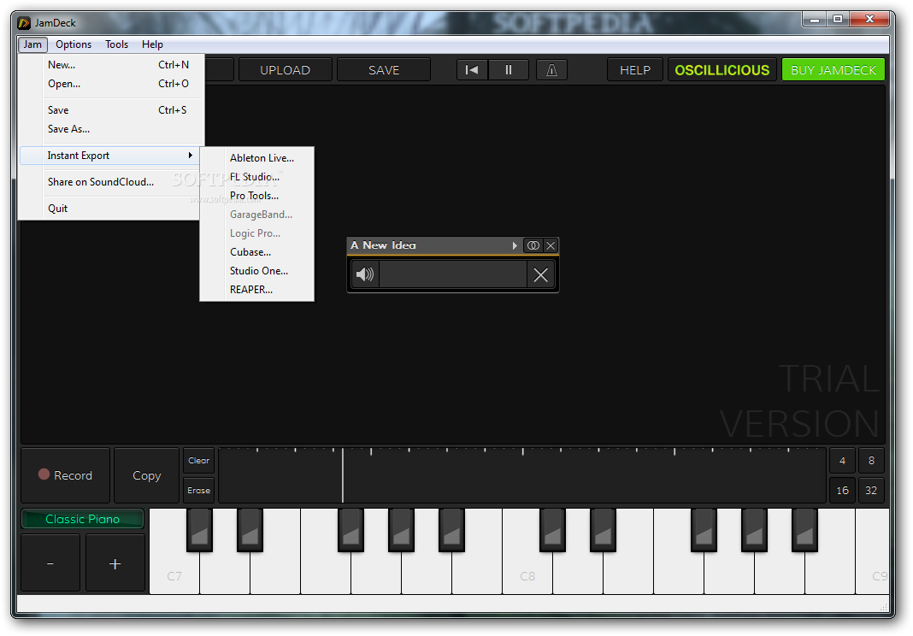Set loop length to 8
913x636 pixels.
871,460
